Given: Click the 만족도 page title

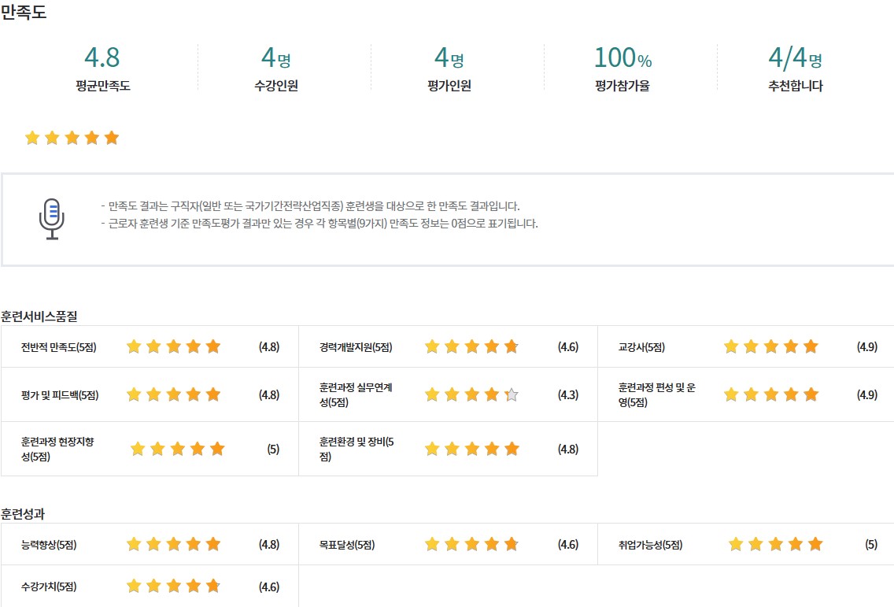Looking at the screenshot, I should [24, 13].
